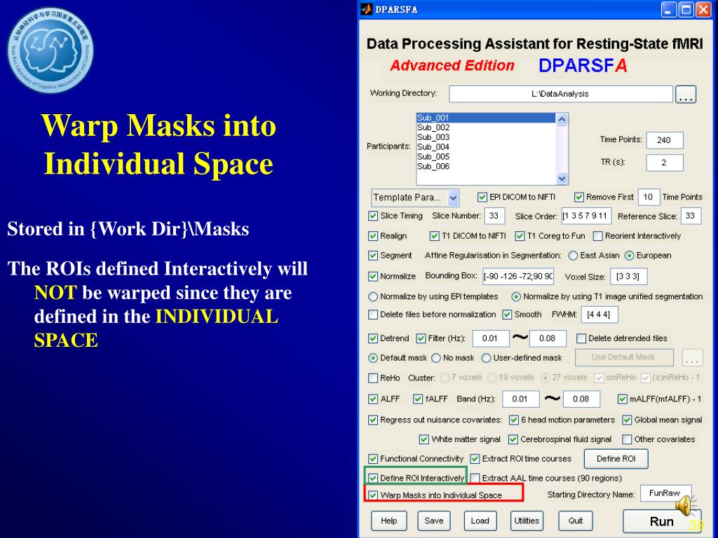Toggle 6 head motion parameters checkbox
The width and height of the screenshot is (718, 538).
click(514, 420)
